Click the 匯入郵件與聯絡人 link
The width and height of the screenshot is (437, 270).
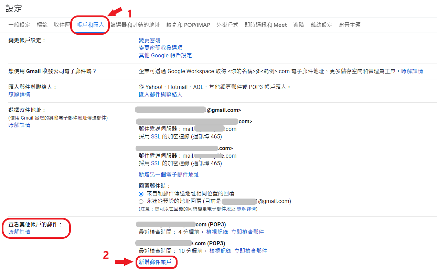coord(161,94)
